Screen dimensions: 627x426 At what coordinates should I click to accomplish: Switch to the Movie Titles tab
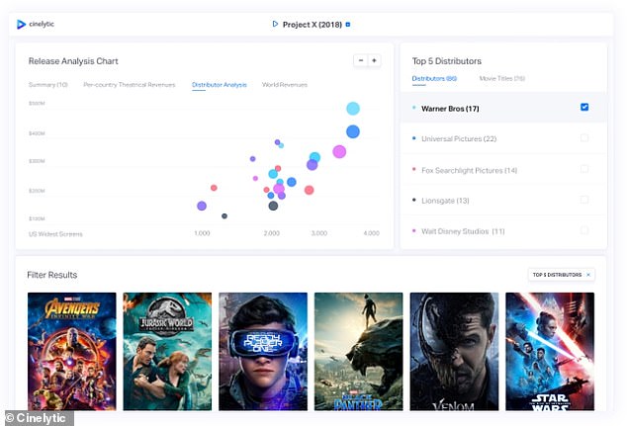501,77
